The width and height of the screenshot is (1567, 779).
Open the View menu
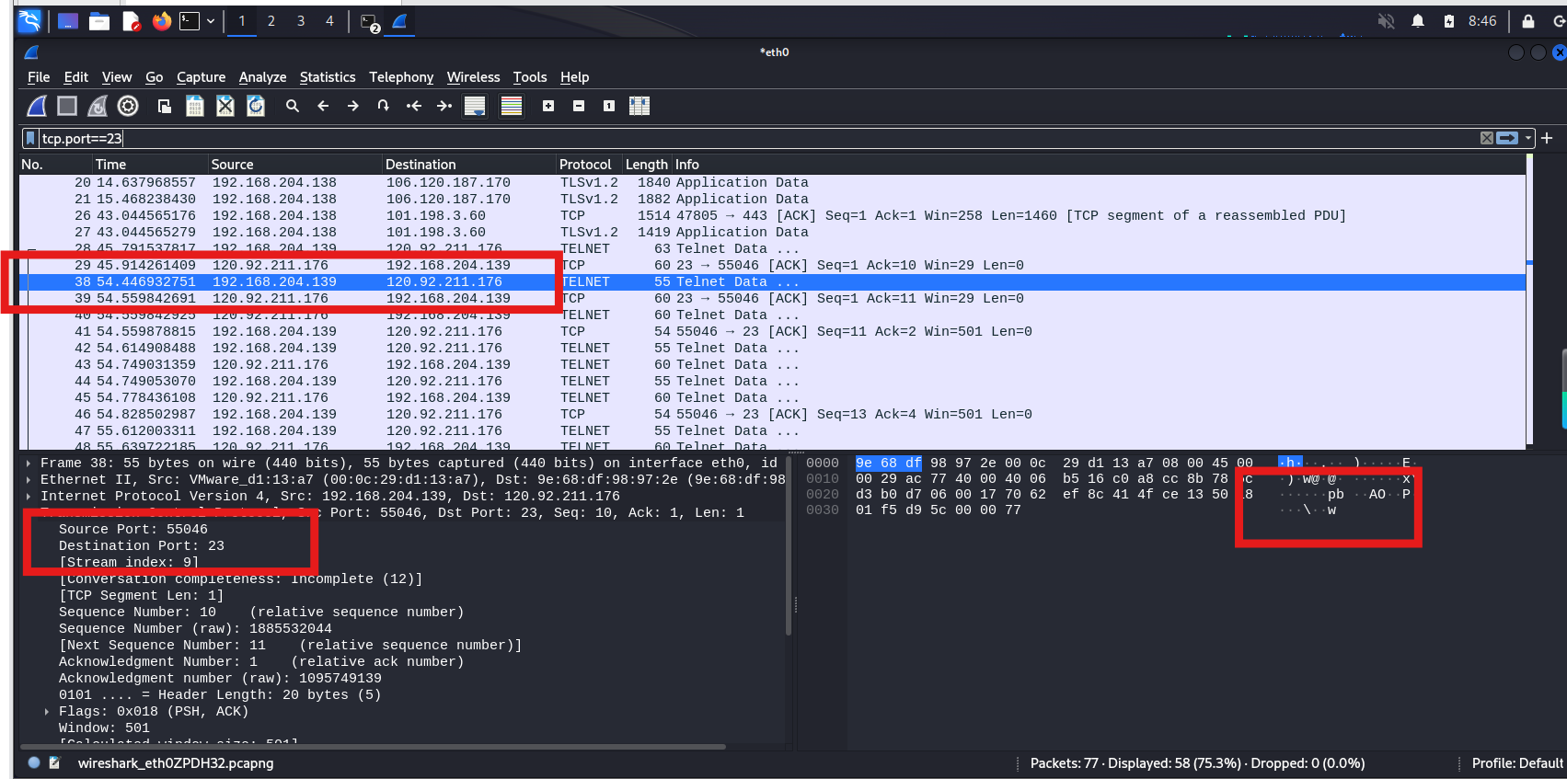pyautogui.click(x=117, y=77)
